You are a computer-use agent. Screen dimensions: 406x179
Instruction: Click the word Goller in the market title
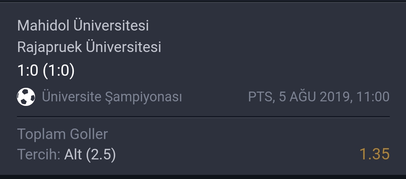89,134
